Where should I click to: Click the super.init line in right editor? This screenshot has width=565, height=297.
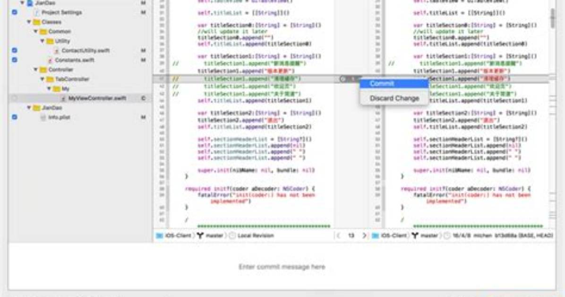pyautogui.click(x=471, y=170)
